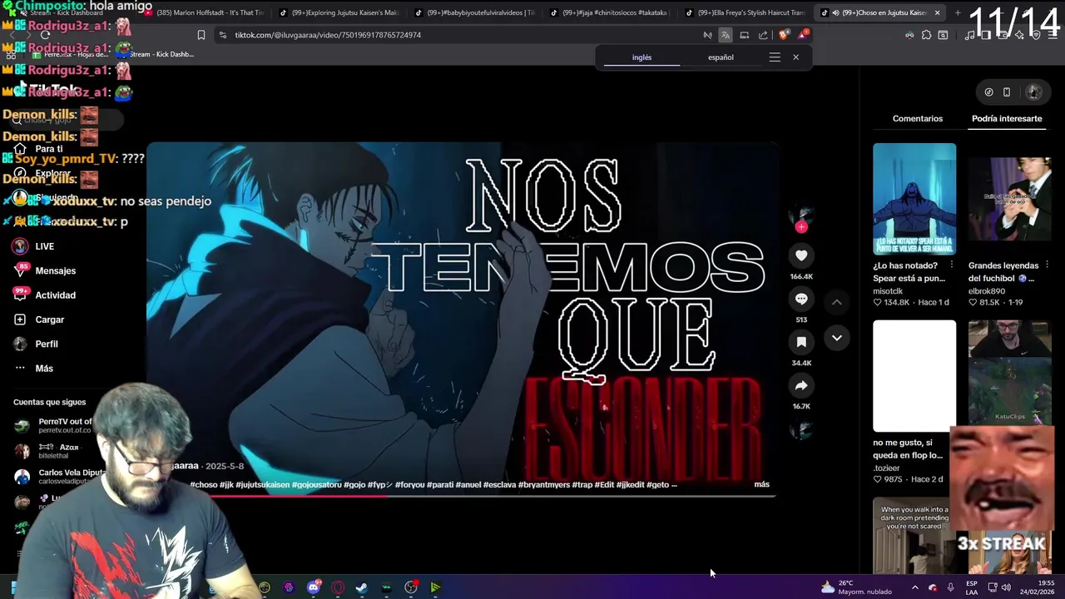The width and height of the screenshot is (1065, 599).
Task: Switch to Exploring Jujutsu Kaisen's browser tab
Action: 339,12
